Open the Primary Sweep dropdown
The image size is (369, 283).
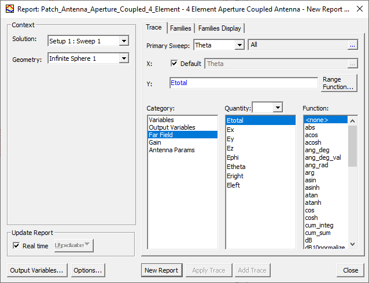click(239, 45)
